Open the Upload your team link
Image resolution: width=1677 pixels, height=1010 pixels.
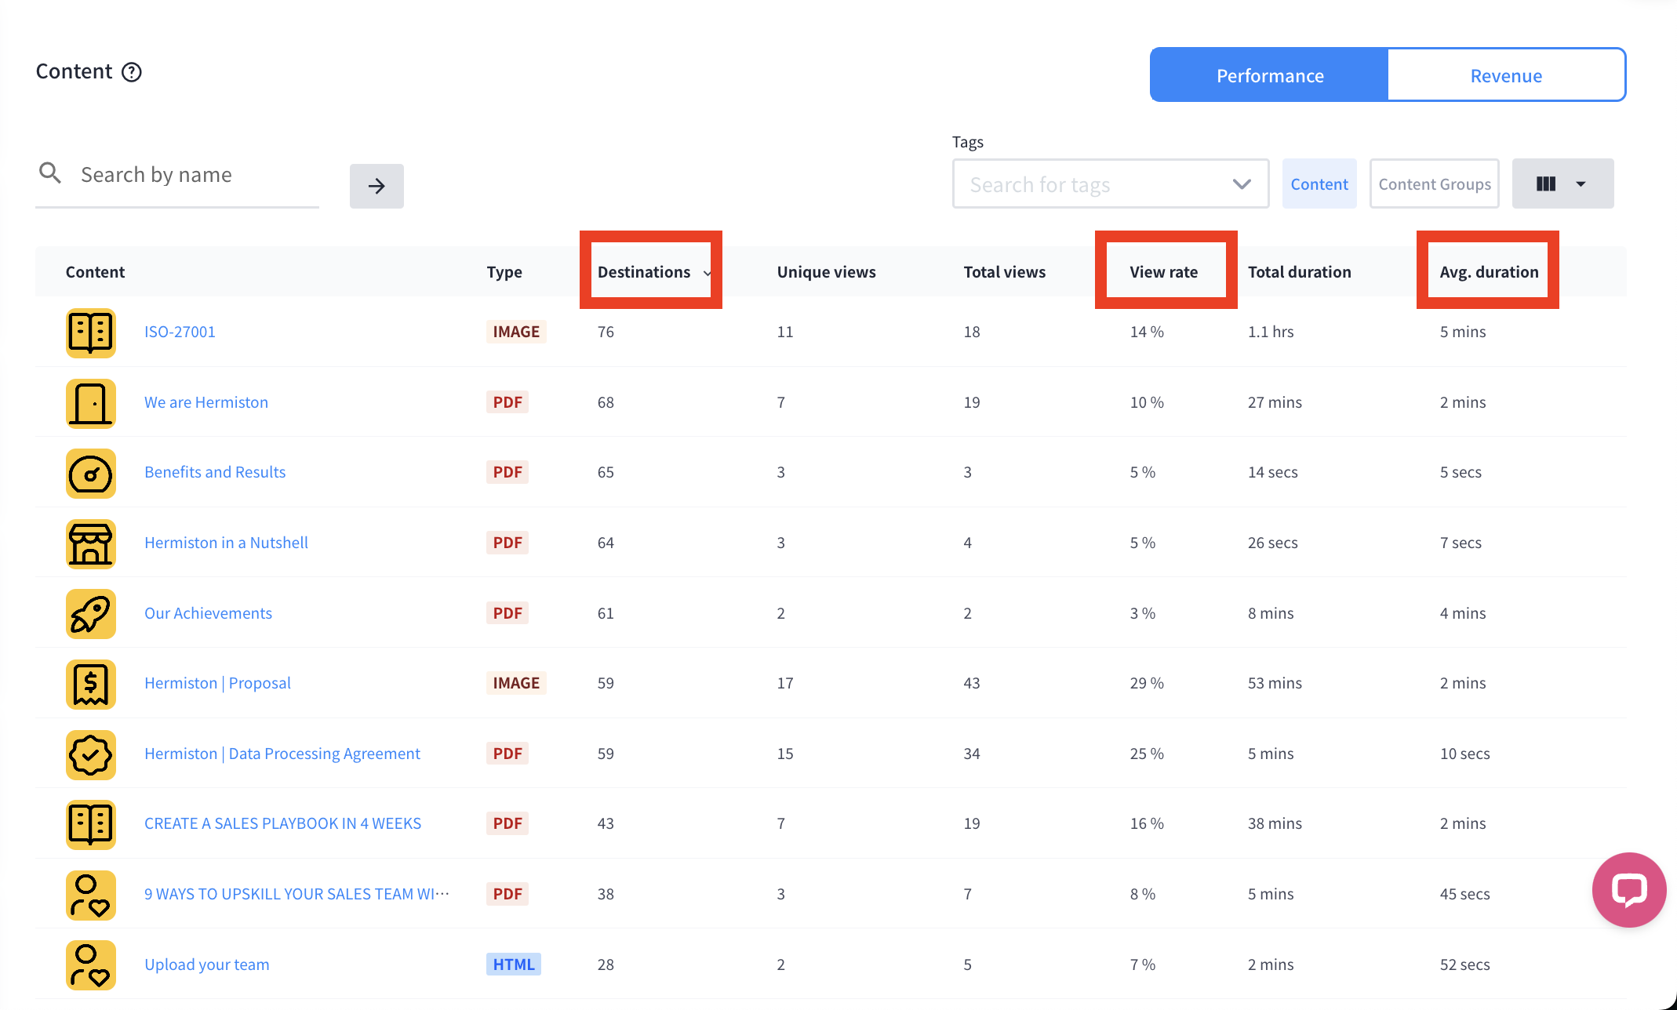(x=206, y=965)
